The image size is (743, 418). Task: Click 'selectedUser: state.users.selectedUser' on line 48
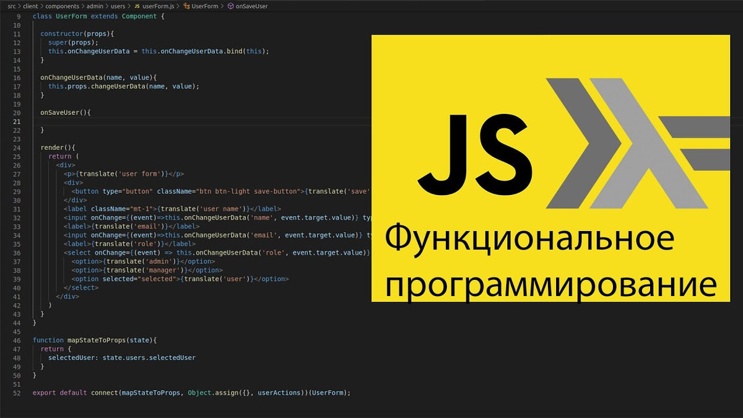(x=122, y=357)
